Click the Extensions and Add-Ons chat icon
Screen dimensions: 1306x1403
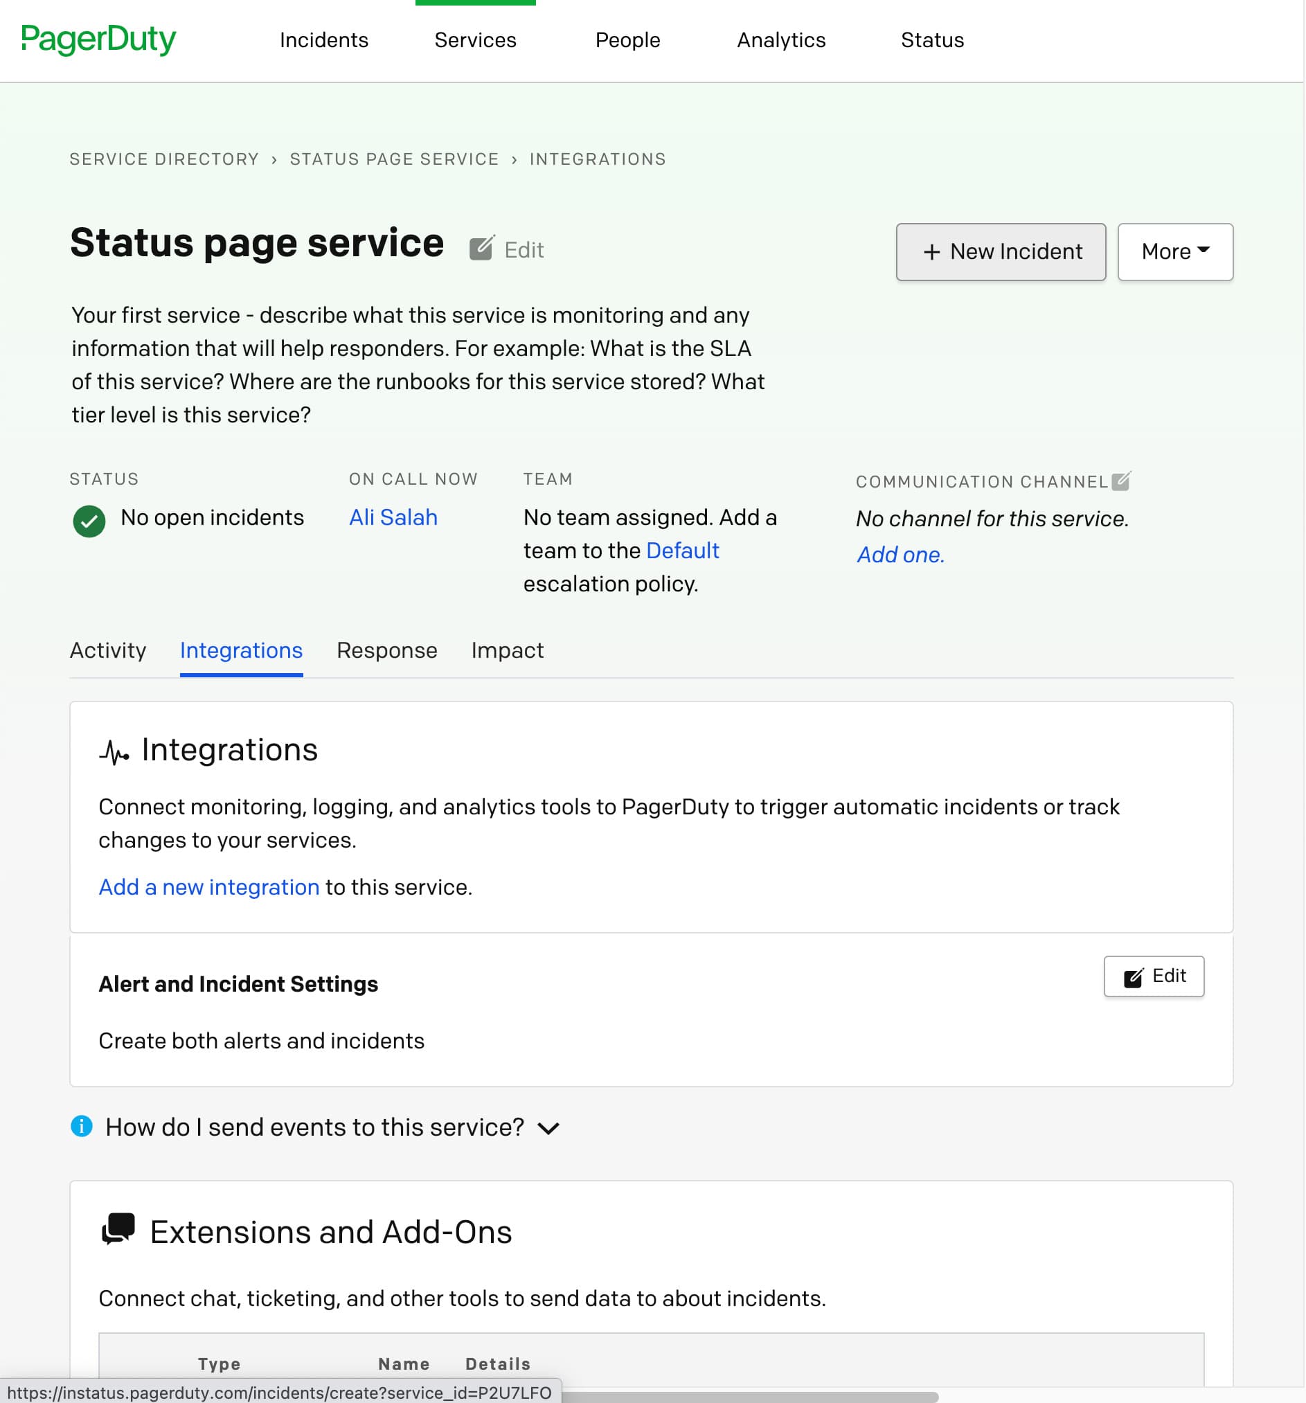[x=118, y=1228]
